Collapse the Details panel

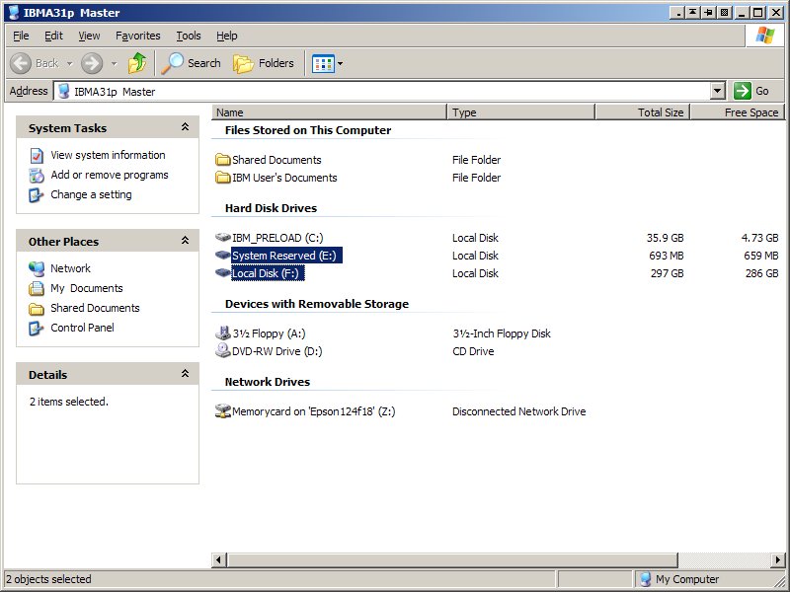[x=185, y=374]
